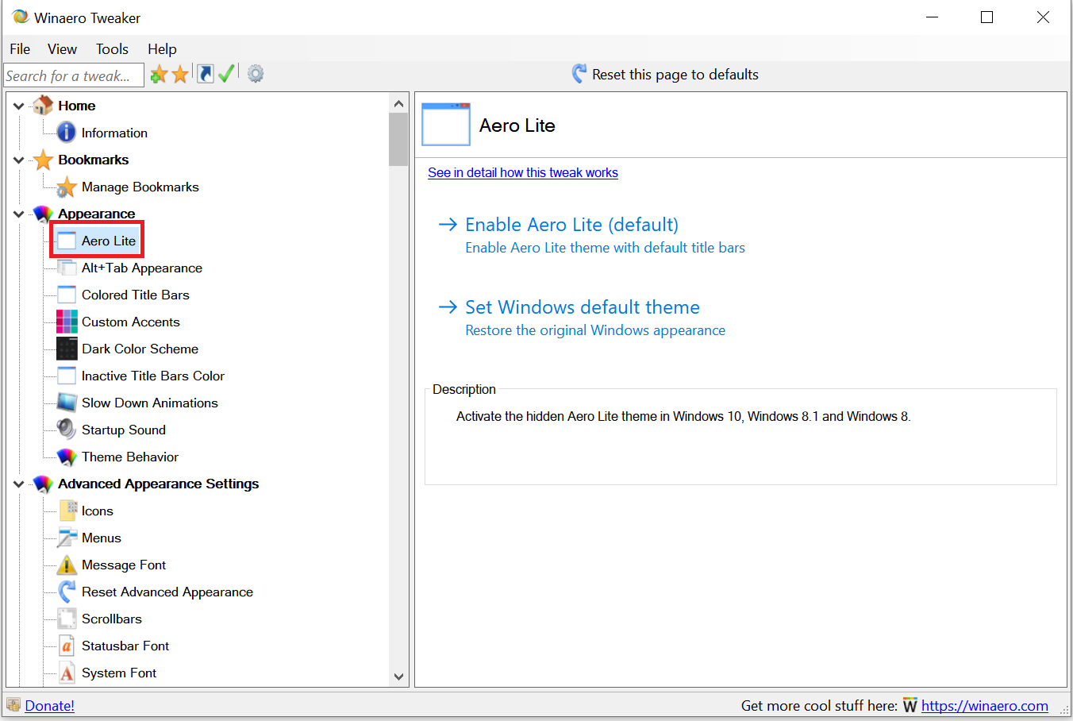
Task: Collapse the Advanced Appearance Settings node
Action: click(19, 484)
